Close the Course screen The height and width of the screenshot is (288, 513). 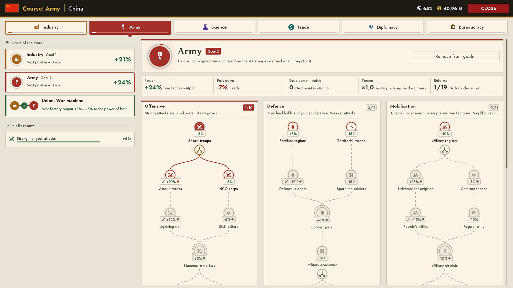(x=488, y=8)
